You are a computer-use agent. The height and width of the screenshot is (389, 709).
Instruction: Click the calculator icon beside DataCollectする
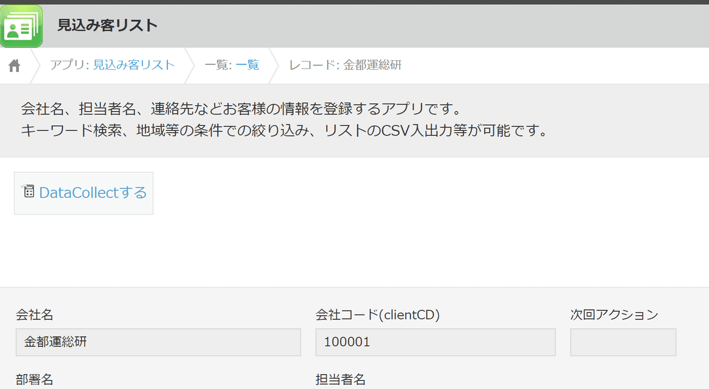28,191
